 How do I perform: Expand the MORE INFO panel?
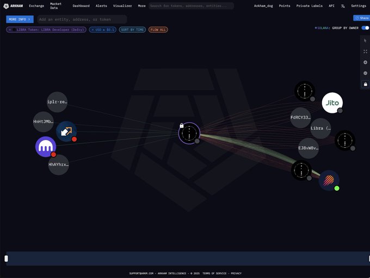pos(20,20)
